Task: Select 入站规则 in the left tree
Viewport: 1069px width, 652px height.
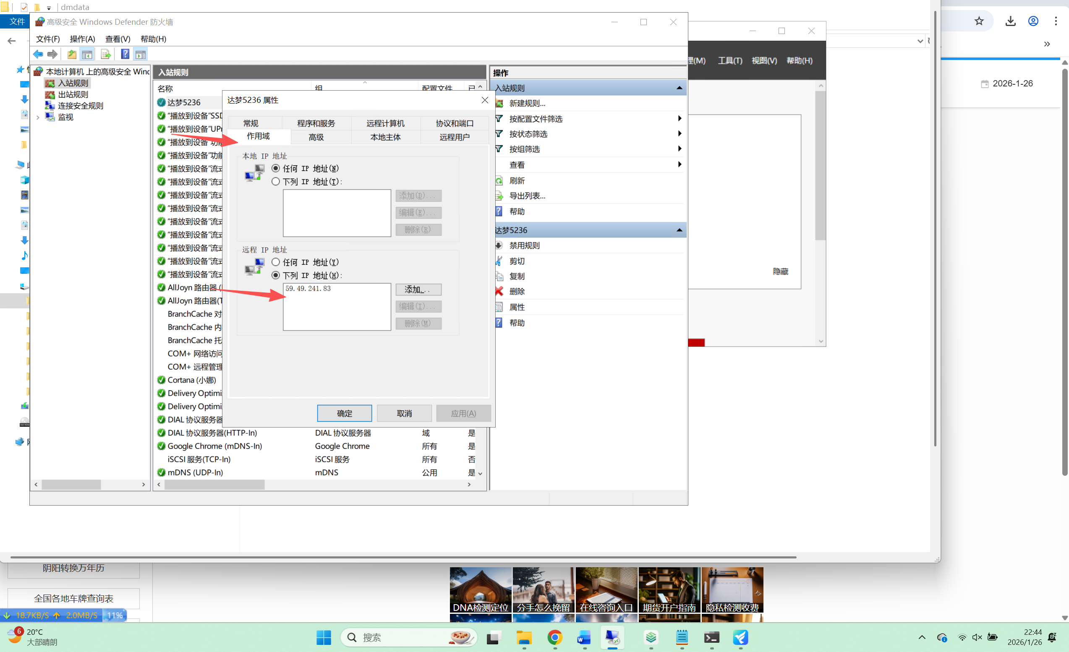Action: (x=73, y=83)
